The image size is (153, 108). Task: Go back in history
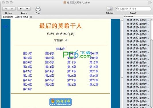[5, 9]
